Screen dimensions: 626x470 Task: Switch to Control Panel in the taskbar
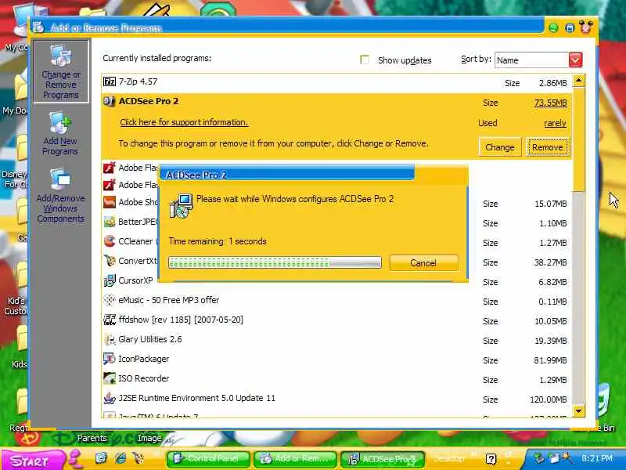point(208,458)
